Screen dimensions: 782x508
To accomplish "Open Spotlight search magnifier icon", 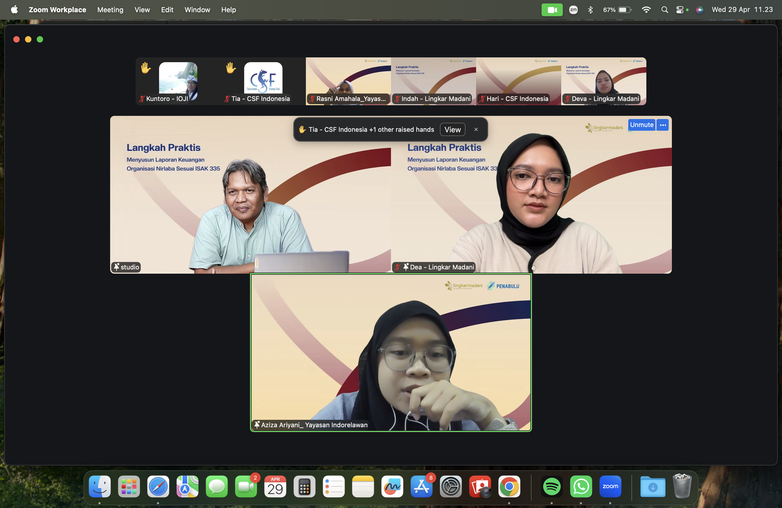I will click(x=665, y=10).
